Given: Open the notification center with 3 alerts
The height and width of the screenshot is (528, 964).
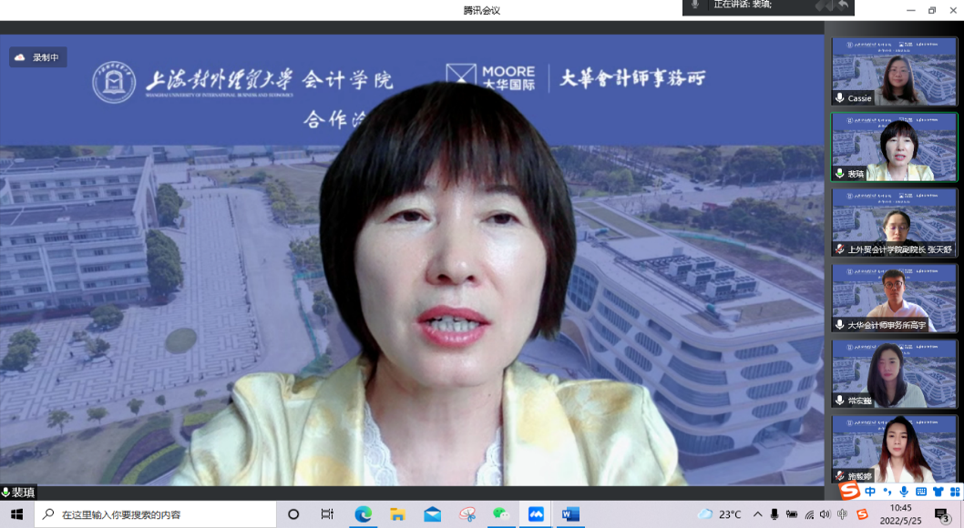Looking at the screenshot, I should [x=942, y=514].
